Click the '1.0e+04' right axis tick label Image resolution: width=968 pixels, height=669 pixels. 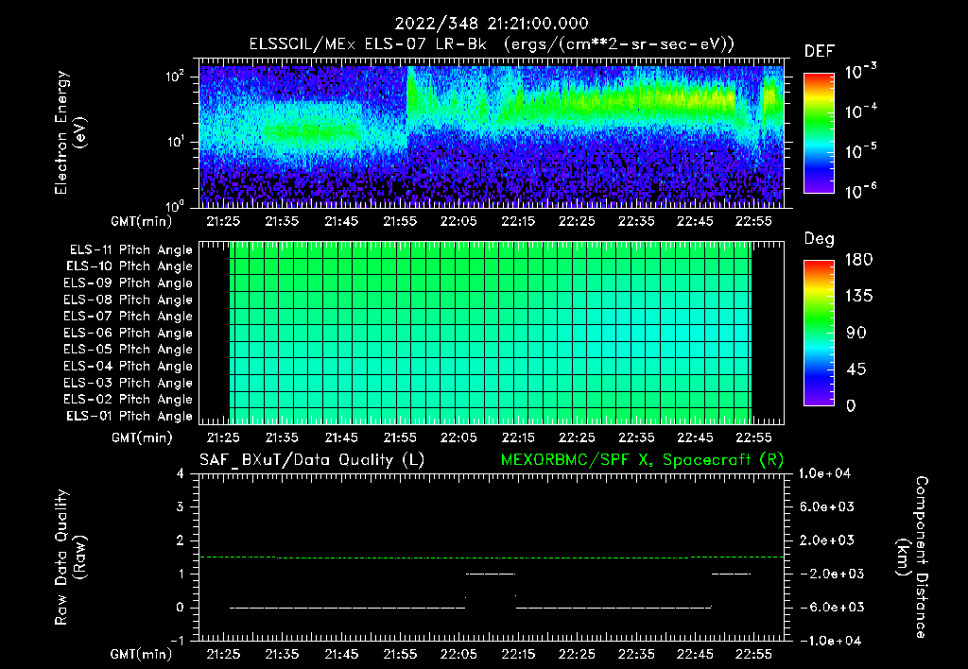824,474
